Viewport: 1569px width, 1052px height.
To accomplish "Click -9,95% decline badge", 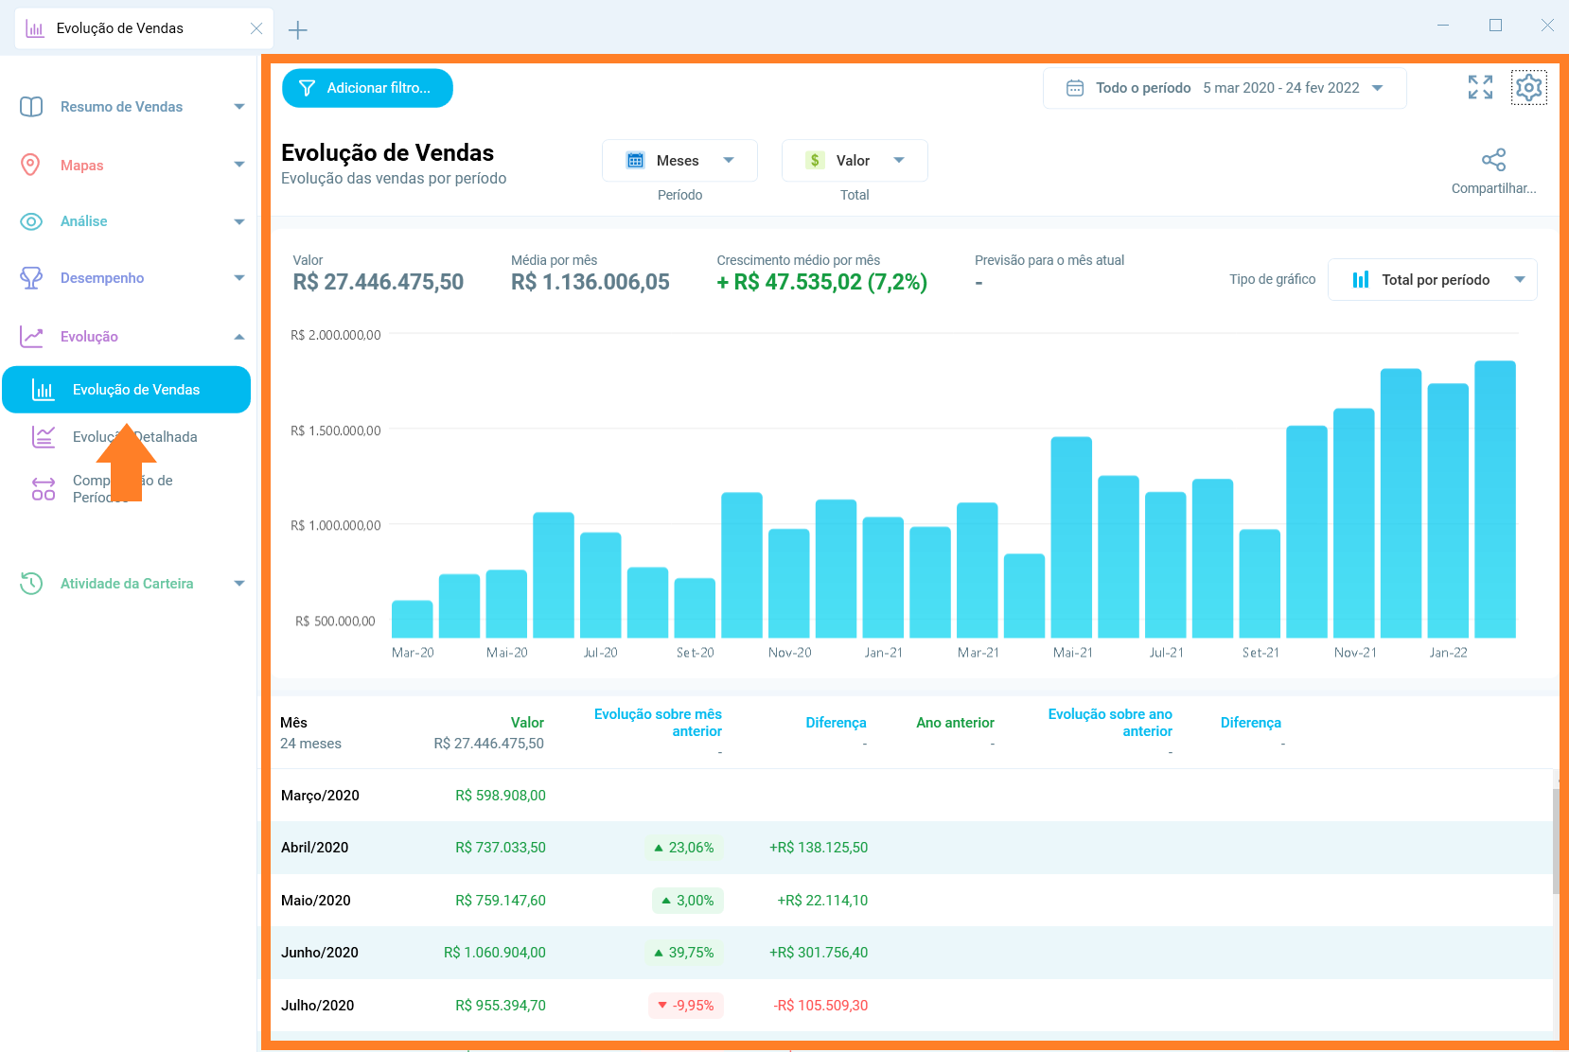I will point(686,1006).
